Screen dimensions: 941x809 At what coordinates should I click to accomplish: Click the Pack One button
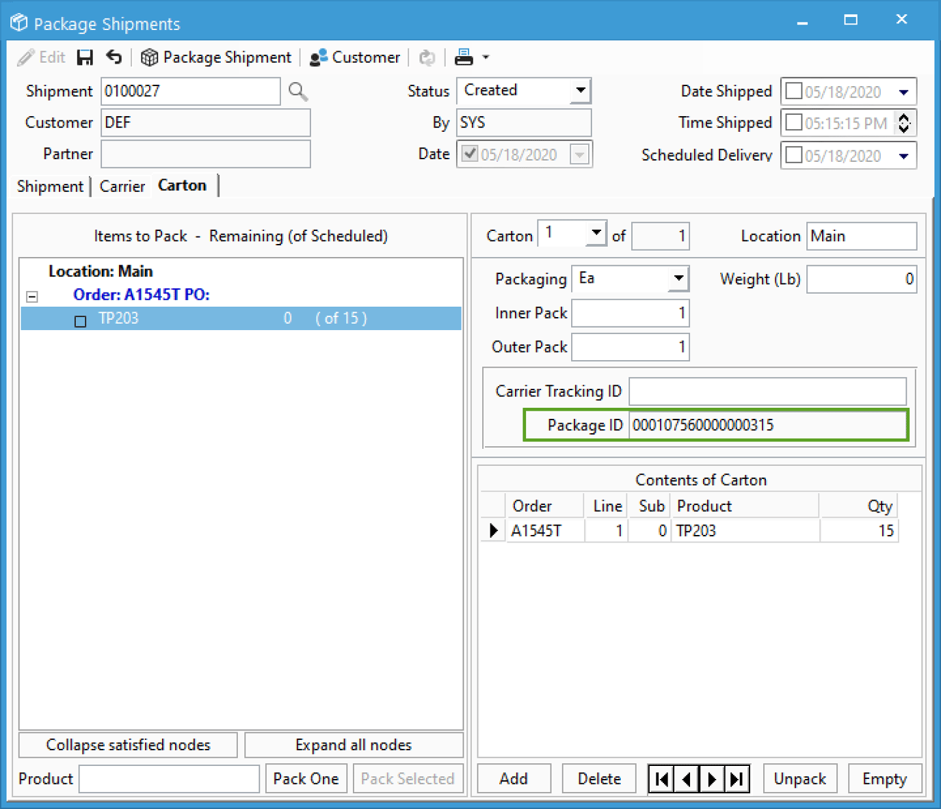tap(306, 778)
